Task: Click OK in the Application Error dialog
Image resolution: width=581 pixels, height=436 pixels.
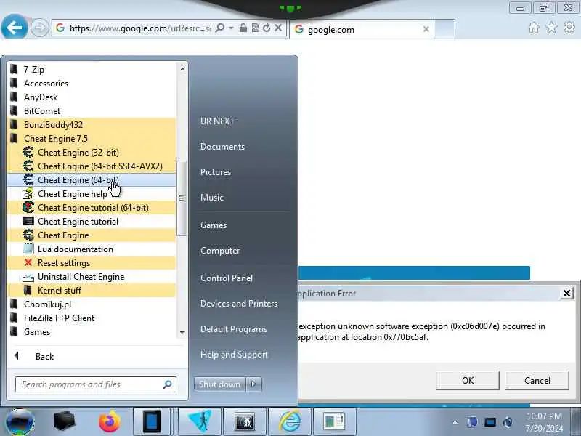Action: coord(468,380)
